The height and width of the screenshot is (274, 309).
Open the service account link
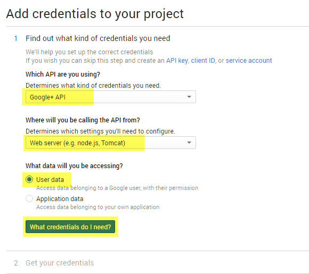[249, 61]
